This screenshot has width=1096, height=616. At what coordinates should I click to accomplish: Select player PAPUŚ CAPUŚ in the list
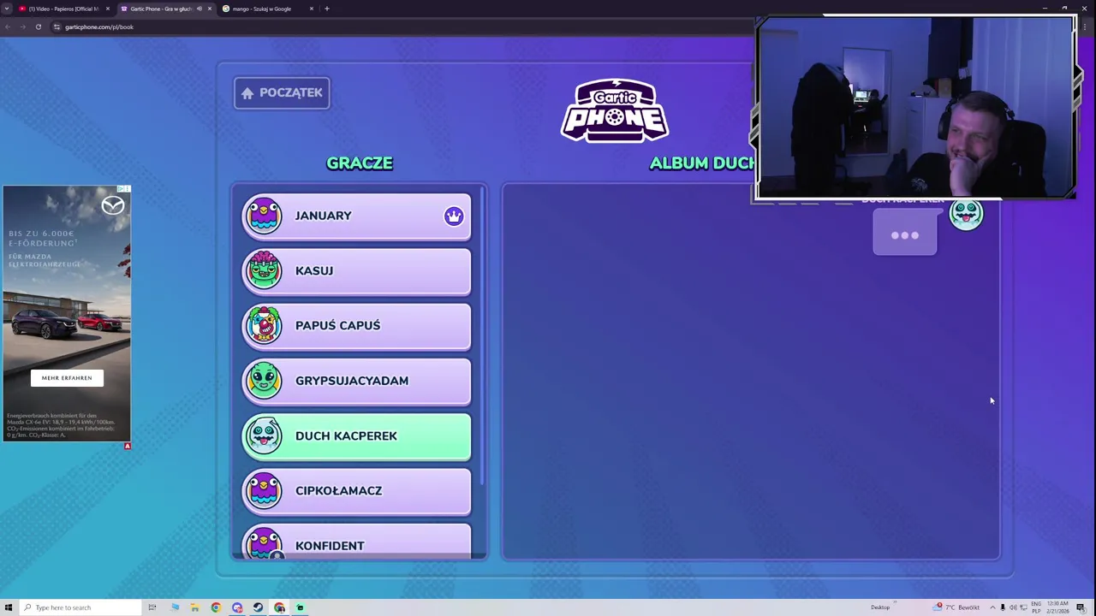click(357, 325)
